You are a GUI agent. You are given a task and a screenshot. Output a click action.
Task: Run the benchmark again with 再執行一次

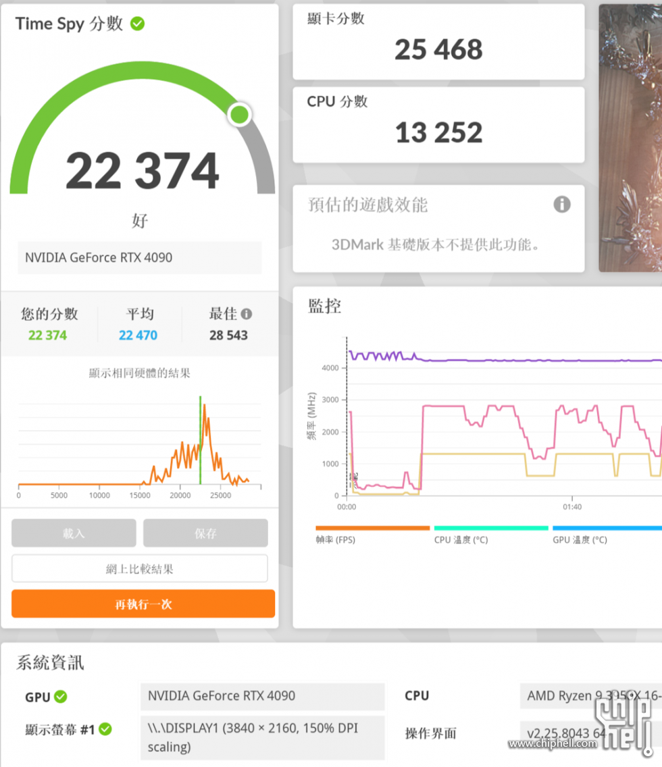tap(143, 604)
